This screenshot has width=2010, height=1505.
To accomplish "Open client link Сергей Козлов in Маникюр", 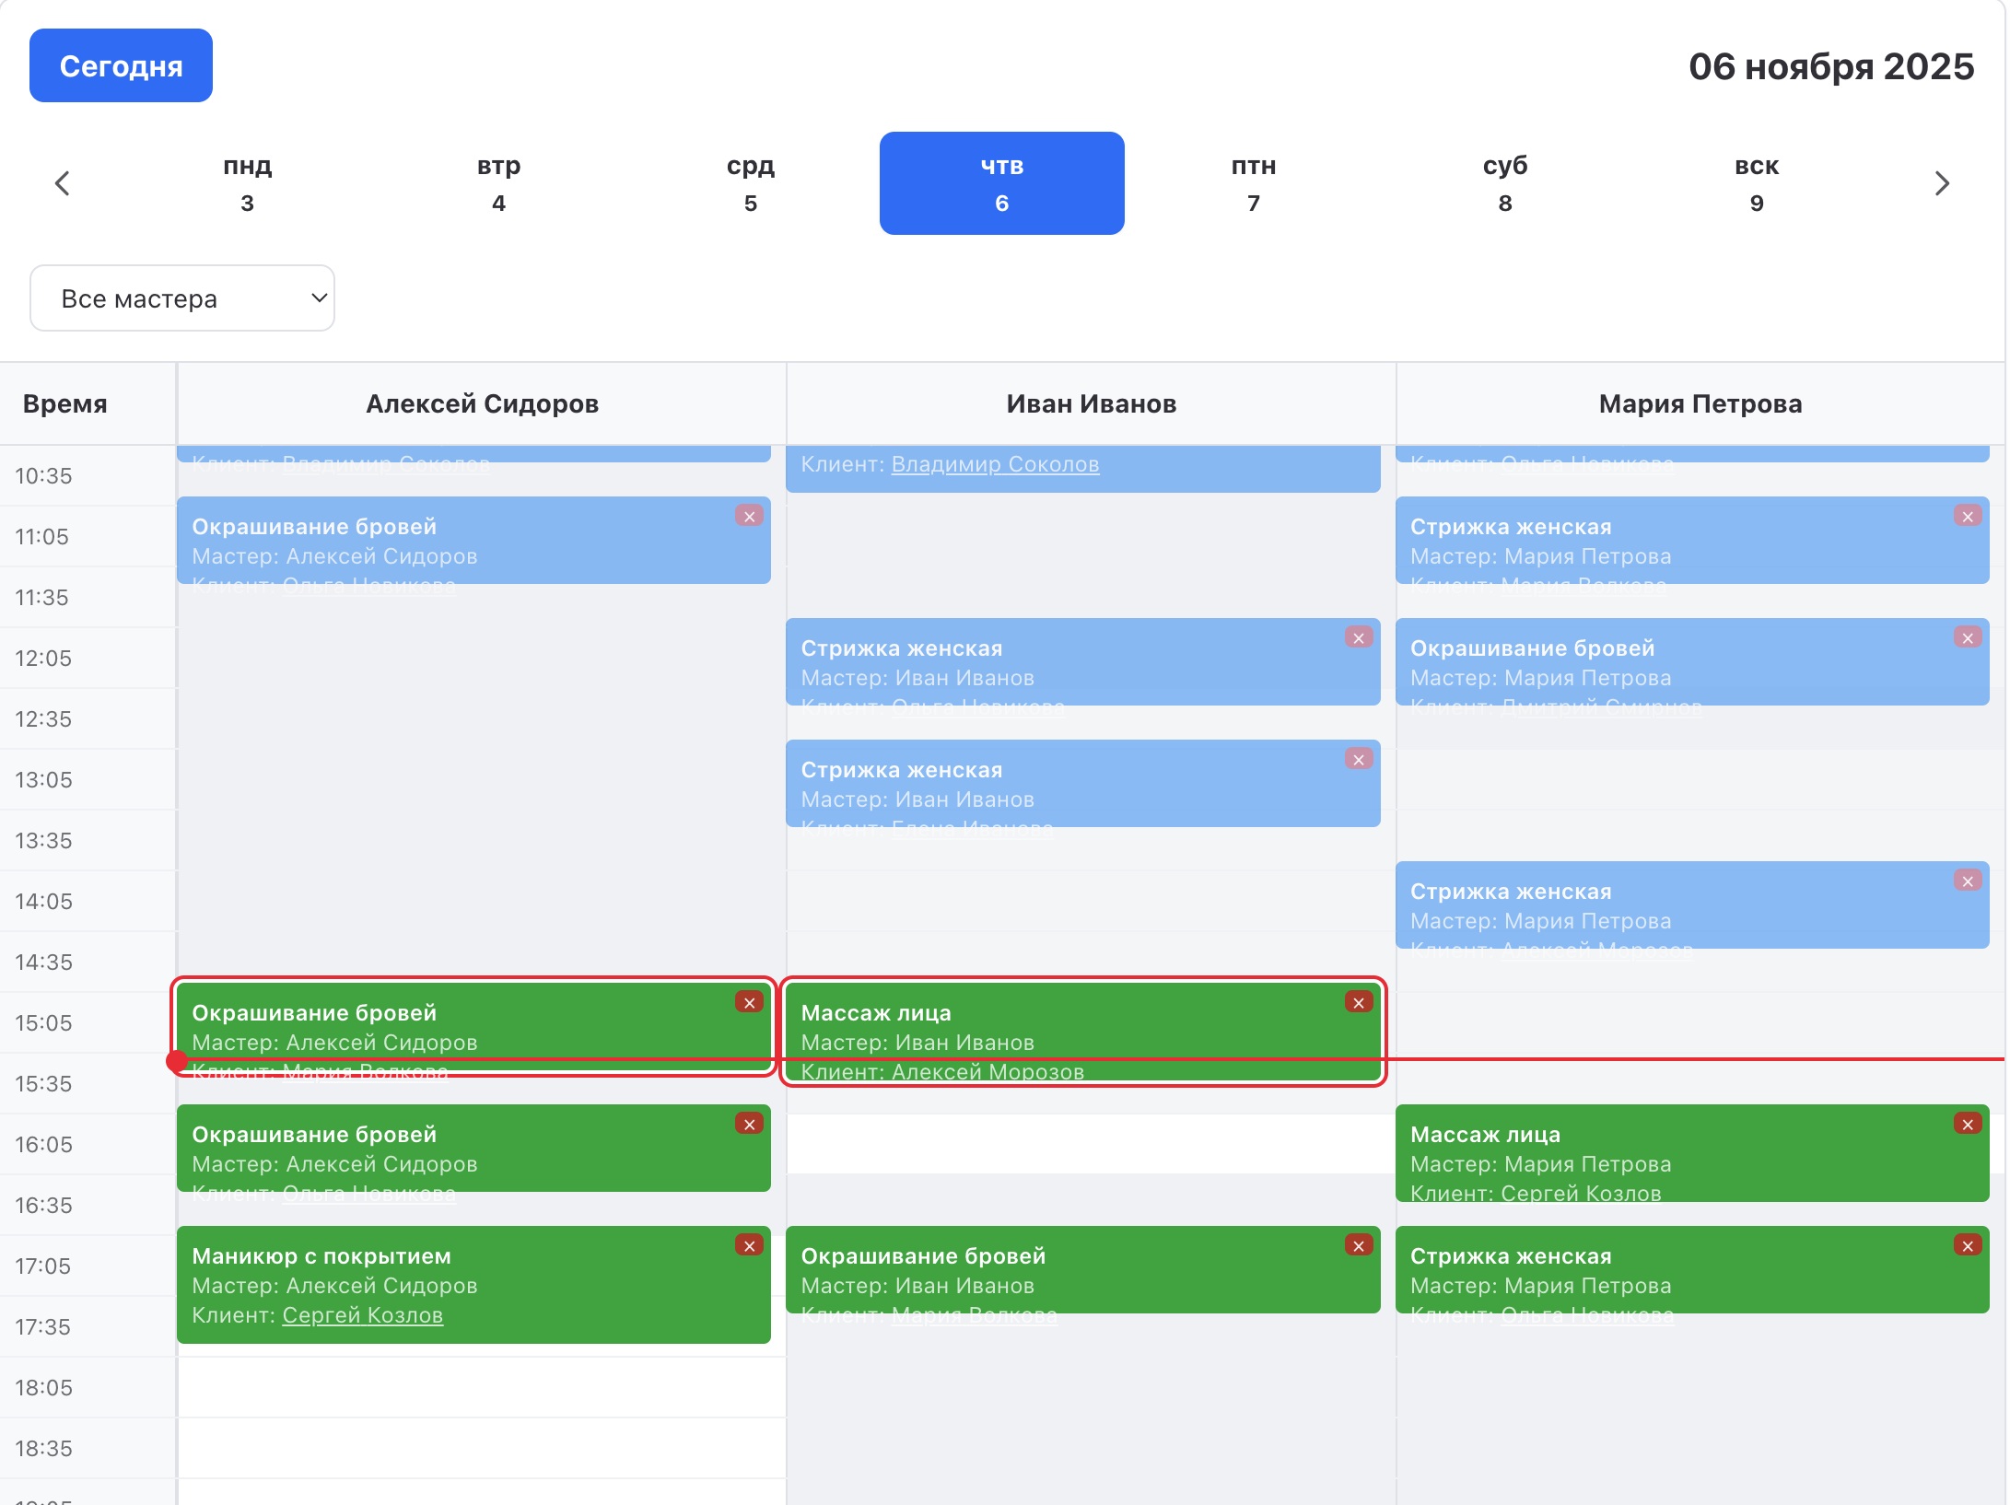I will coord(362,1315).
